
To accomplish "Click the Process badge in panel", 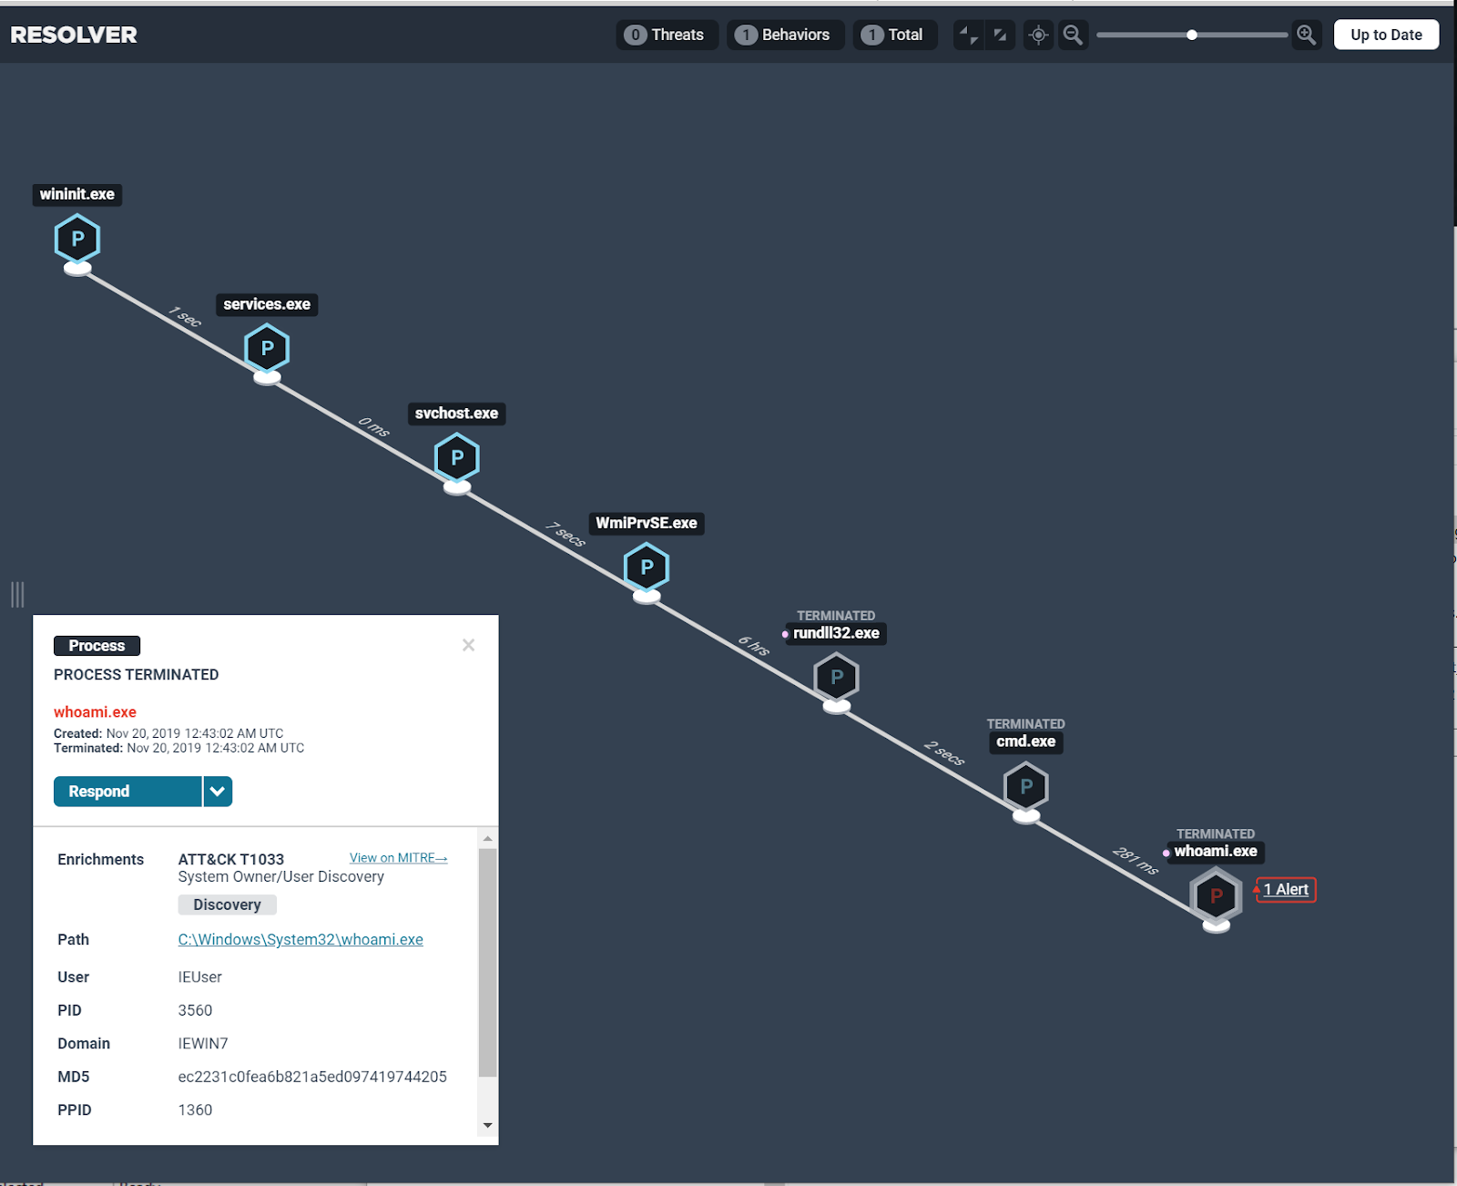I will tap(97, 646).
